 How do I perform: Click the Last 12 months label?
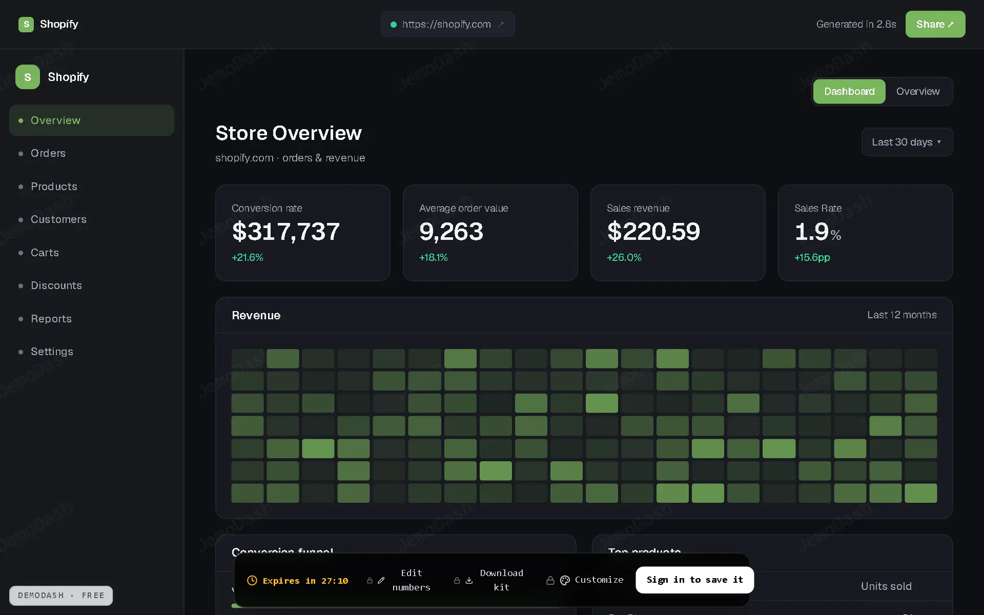(x=902, y=315)
